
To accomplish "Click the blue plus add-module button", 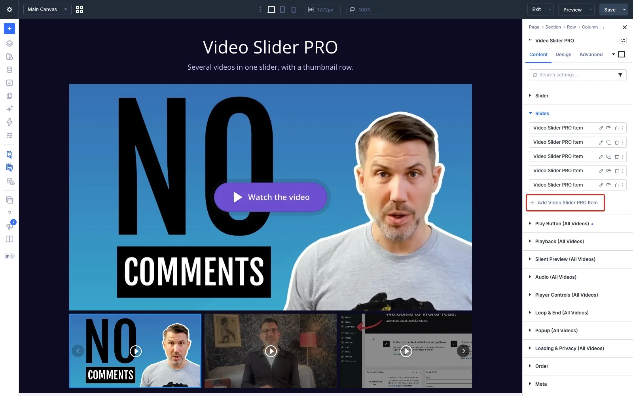I will coord(9,29).
